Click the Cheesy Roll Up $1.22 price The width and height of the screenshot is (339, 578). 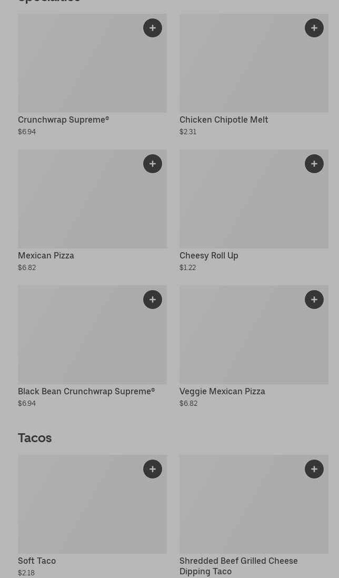(187, 267)
